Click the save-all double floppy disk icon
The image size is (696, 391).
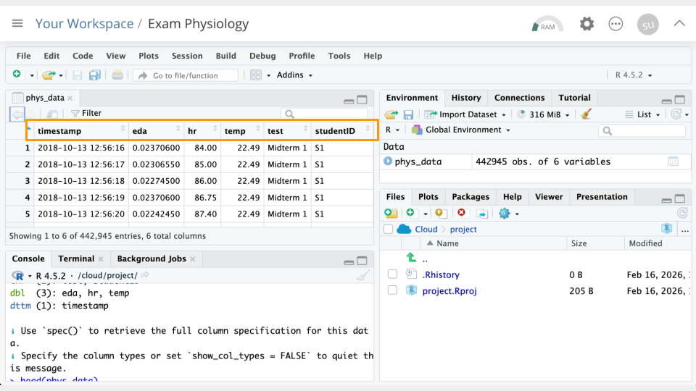[96, 75]
